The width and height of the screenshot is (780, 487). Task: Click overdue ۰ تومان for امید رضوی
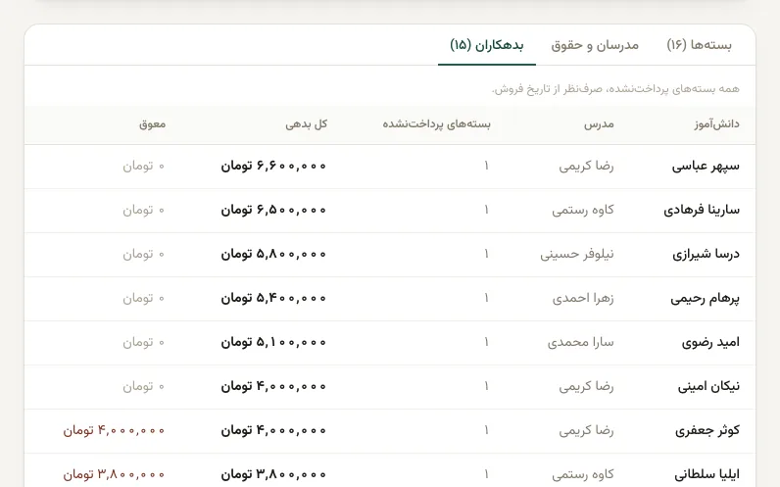144,343
